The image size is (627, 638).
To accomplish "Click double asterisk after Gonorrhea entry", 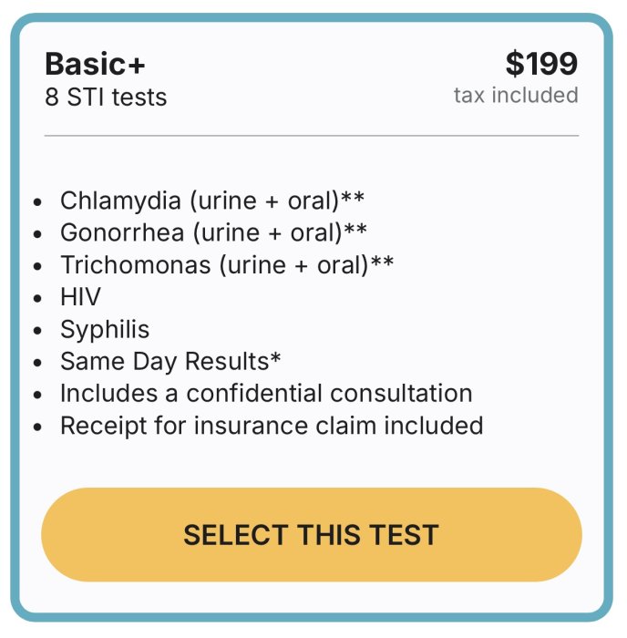I will pos(355,229).
